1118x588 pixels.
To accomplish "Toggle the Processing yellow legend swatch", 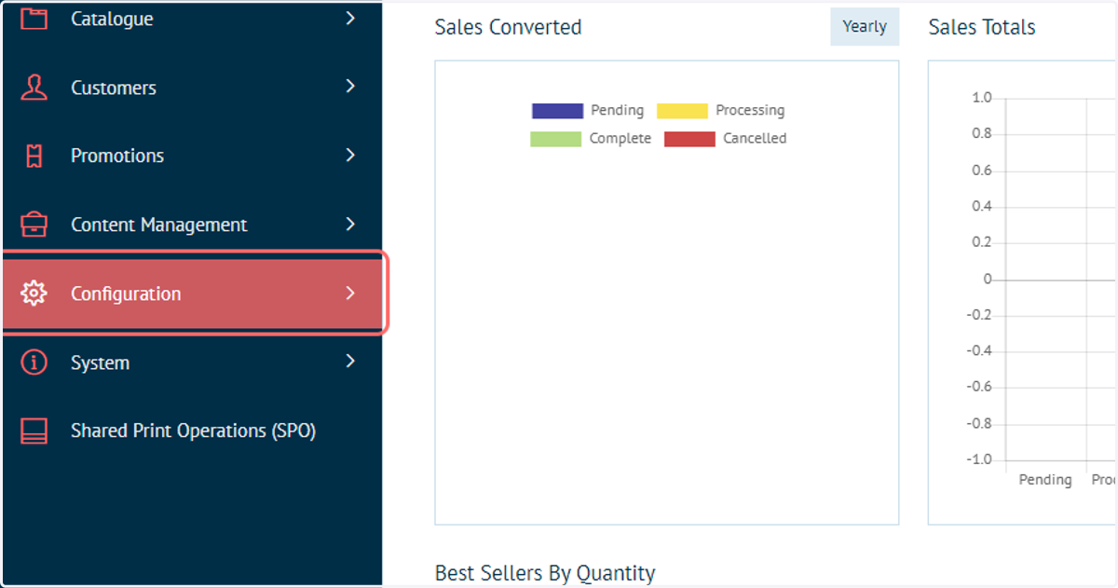I will (682, 111).
